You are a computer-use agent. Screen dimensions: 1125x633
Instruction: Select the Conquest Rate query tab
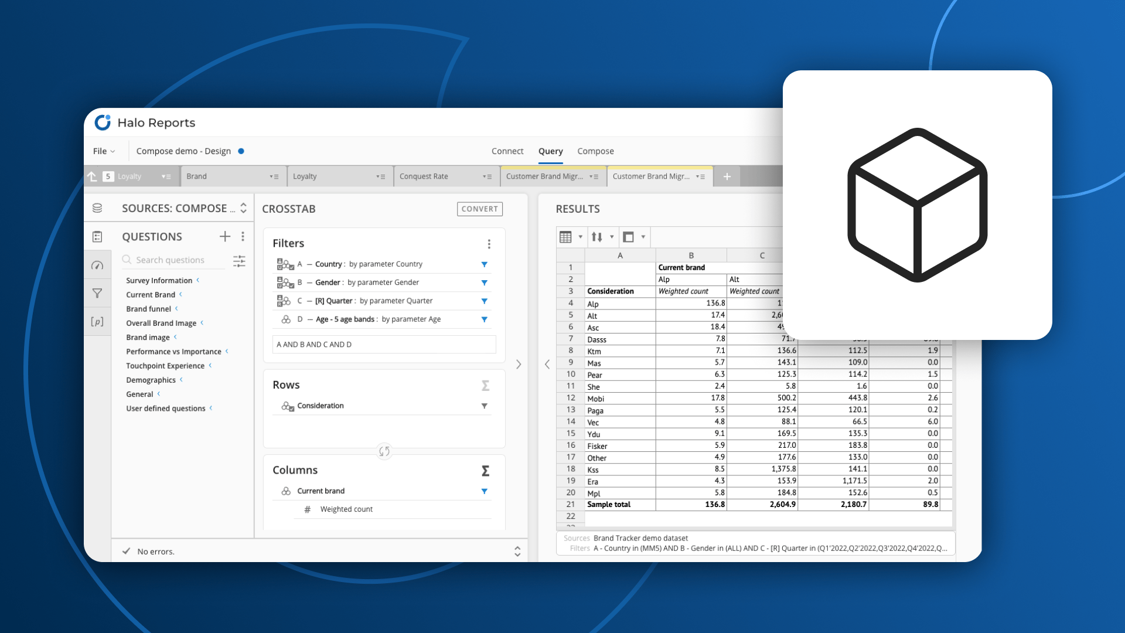click(x=424, y=176)
